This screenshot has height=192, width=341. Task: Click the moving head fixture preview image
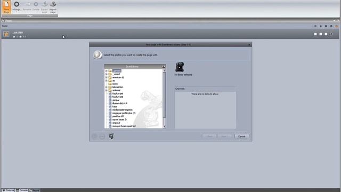click(x=180, y=67)
